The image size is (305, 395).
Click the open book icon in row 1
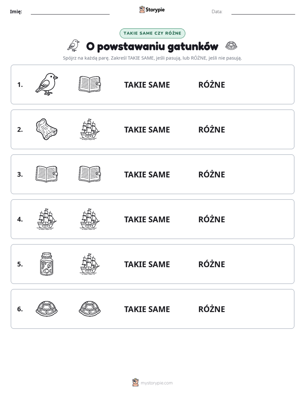point(90,84)
